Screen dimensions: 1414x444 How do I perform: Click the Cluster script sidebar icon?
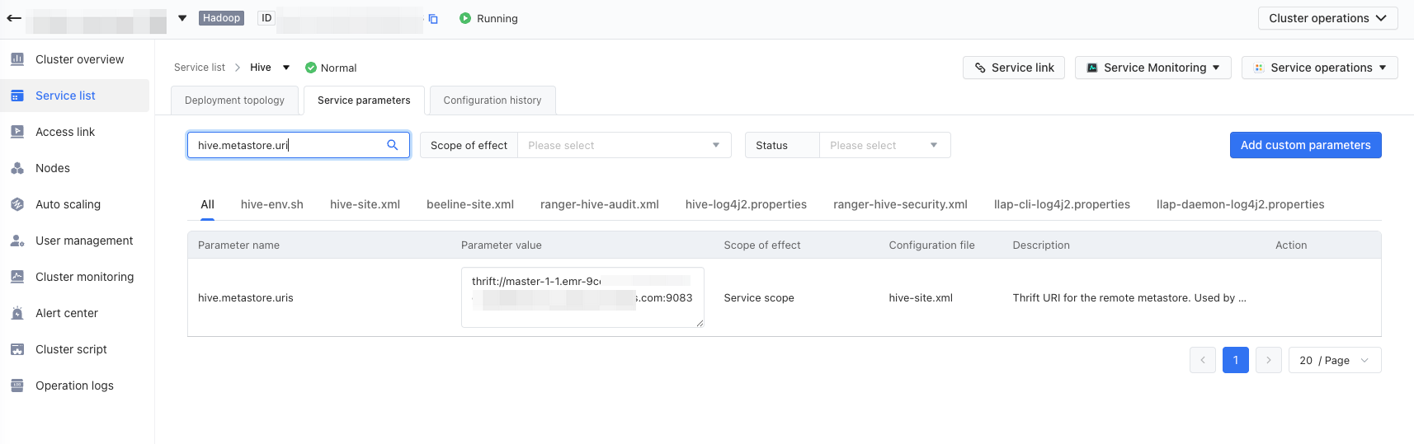pos(17,349)
